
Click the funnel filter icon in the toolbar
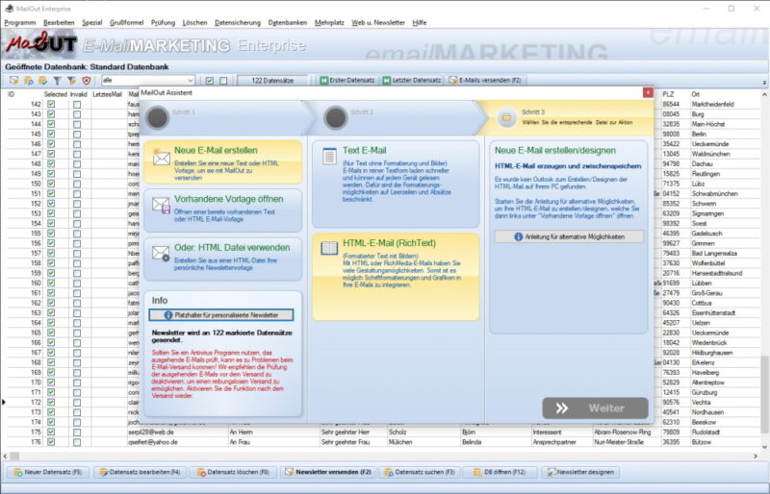point(58,81)
